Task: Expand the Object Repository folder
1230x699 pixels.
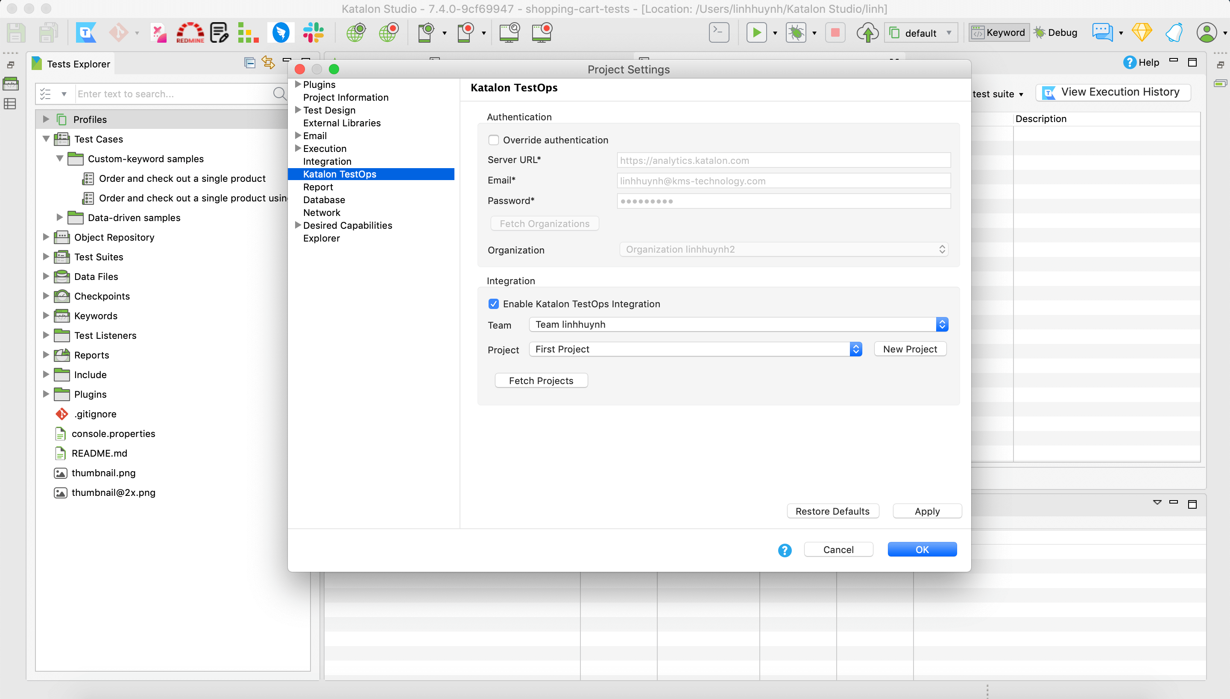Action: click(x=46, y=237)
